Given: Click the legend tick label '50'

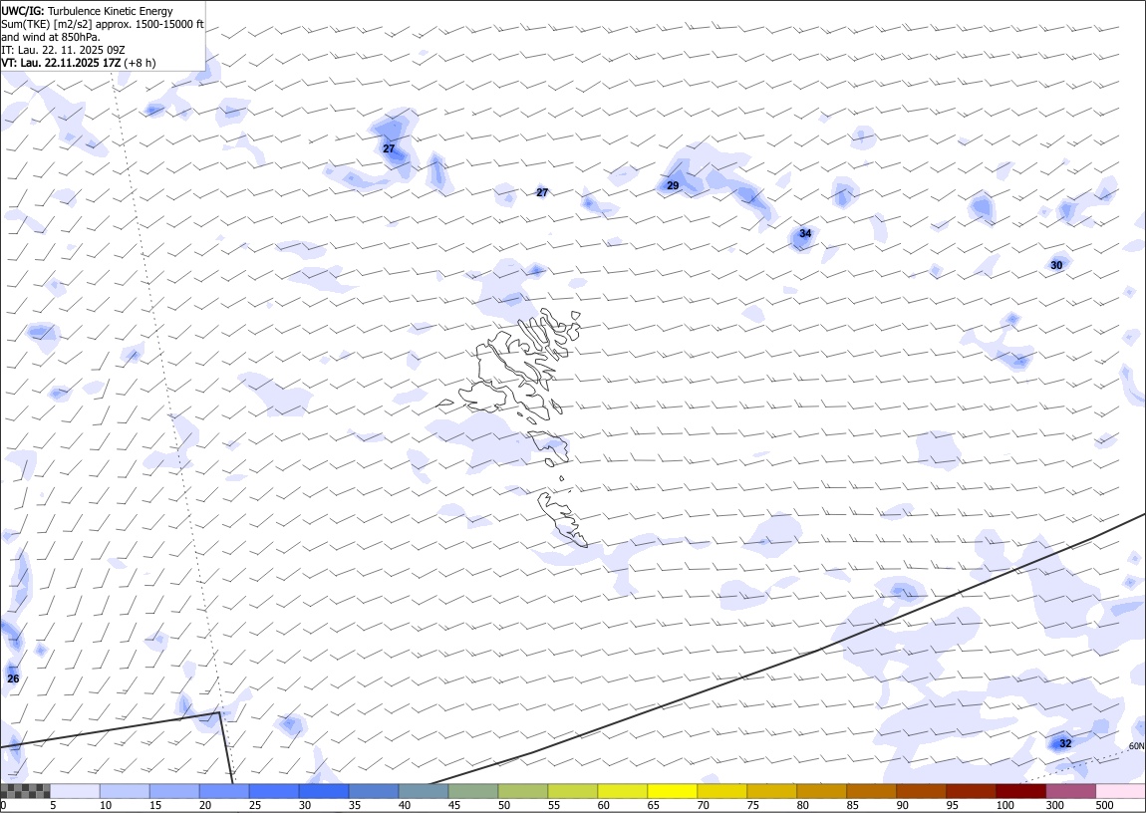Looking at the screenshot, I should pos(504,806).
